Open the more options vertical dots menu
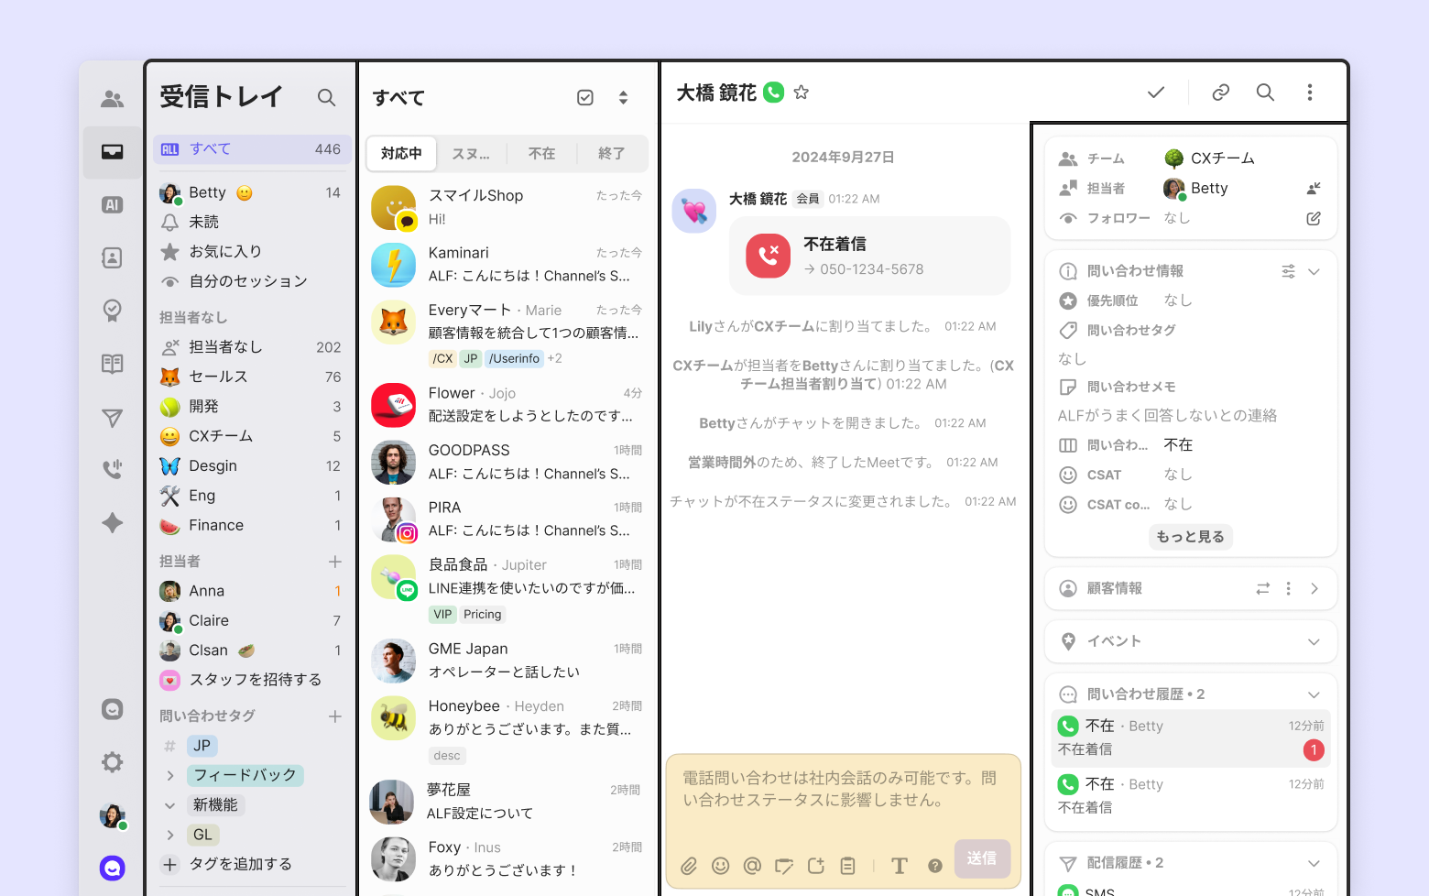The image size is (1429, 896). click(1310, 93)
